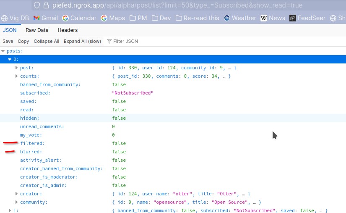The image size is (346, 213).
Task: Open the Gmail bookmark
Action: (45, 18)
